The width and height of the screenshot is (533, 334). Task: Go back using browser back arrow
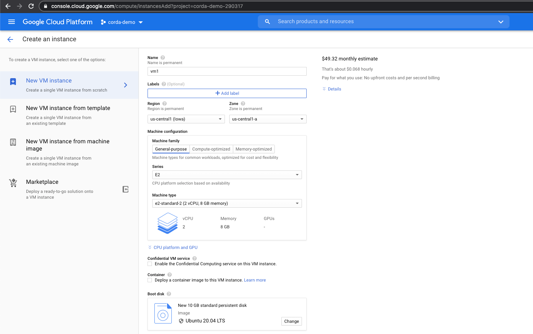coord(8,6)
